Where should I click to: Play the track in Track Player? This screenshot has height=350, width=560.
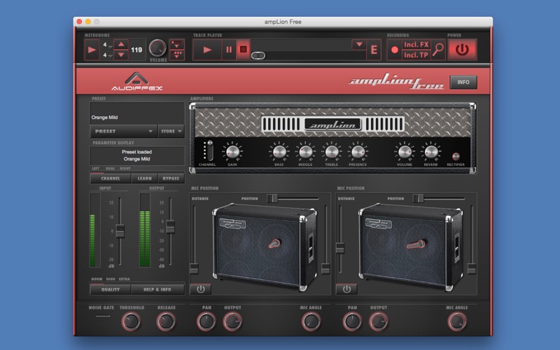(x=207, y=50)
